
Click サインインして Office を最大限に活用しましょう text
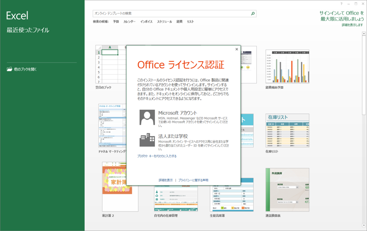[342, 16]
